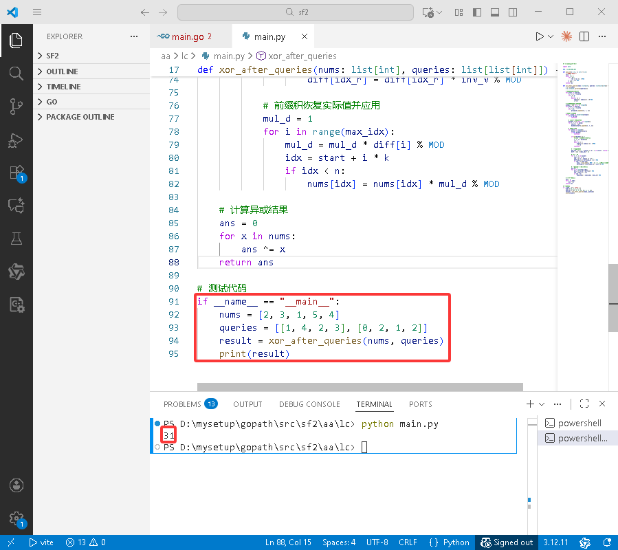Open errors and warnings count in status bar
Screen dimensions: 618x550
pyautogui.click(x=85, y=542)
